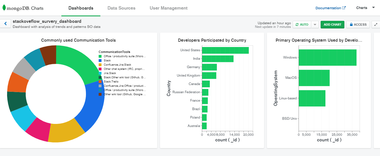Select the pink Other chat system swatch
The width and height of the screenshot is (380, 156).
pyautogui.click(x=100, y=69)
